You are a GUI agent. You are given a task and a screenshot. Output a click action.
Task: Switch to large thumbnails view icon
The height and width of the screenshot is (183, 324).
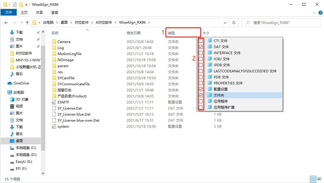click(319, 179)
